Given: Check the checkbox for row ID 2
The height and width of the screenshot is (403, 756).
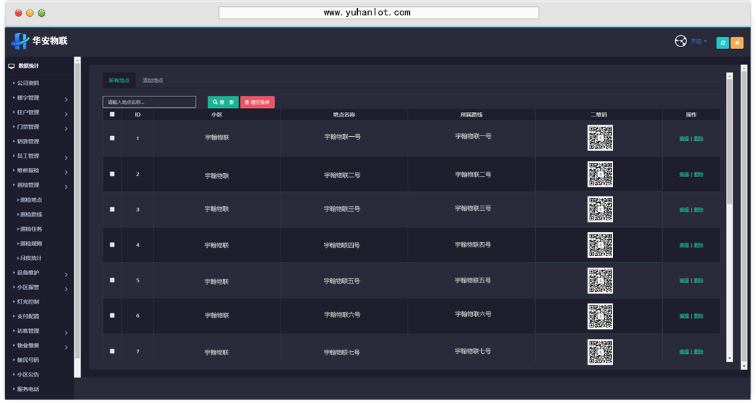Looking at the screenshot, I should [x=112, y=174].
